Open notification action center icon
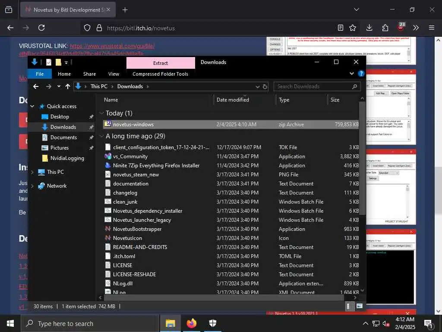Viewport: 442px width, 332px height. click(x=428, y=323)
